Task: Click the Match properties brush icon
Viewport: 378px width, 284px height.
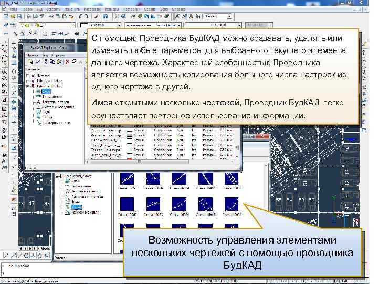Action: pyautogui.click(x=97, y=16)
